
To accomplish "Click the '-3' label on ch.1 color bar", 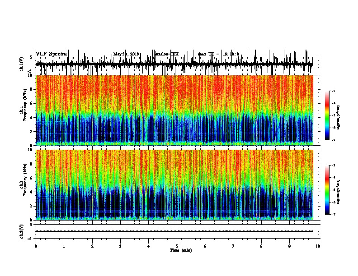I will (x=334, y=91).
